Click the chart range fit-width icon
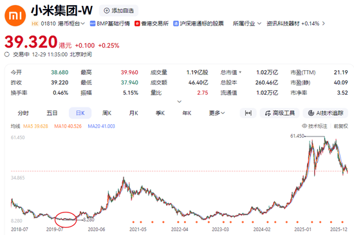This screenshot has height=235, width=354. [248, 113]
